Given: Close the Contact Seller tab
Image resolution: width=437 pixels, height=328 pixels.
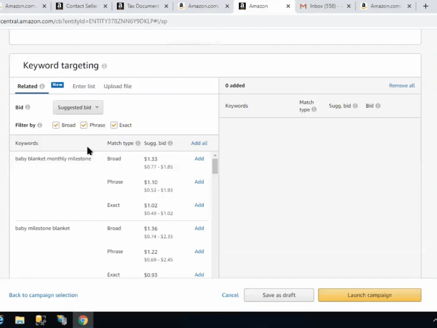Looking at the screenshot, I should pyautogui.click(x=105, y=6).
